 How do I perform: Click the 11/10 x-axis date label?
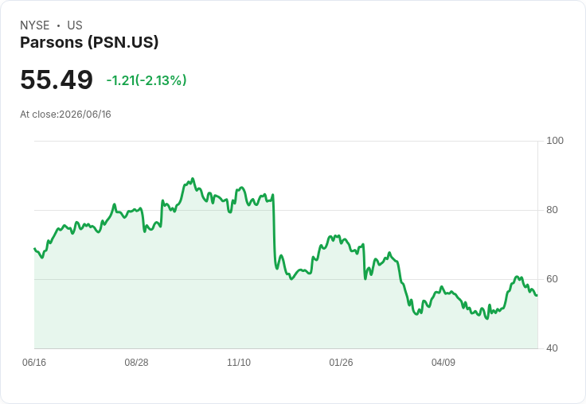coord(239,362)
